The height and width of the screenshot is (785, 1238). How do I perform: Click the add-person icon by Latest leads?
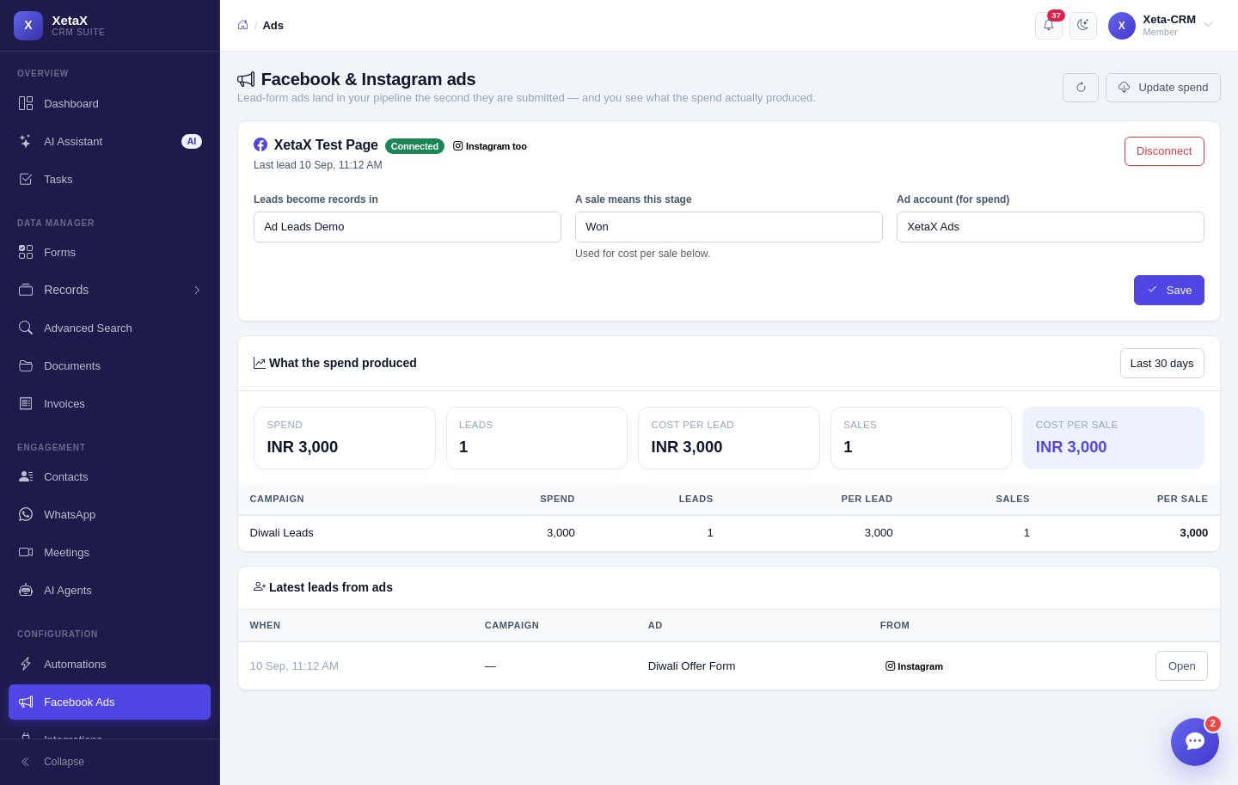pyautogui.click(x=260, y=586)
